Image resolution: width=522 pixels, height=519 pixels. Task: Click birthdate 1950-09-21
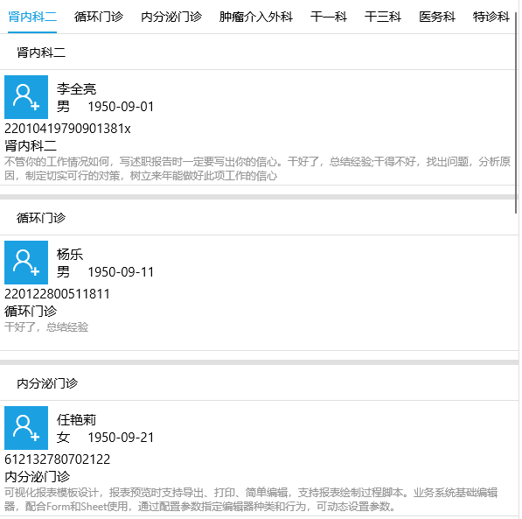(121, 438)
